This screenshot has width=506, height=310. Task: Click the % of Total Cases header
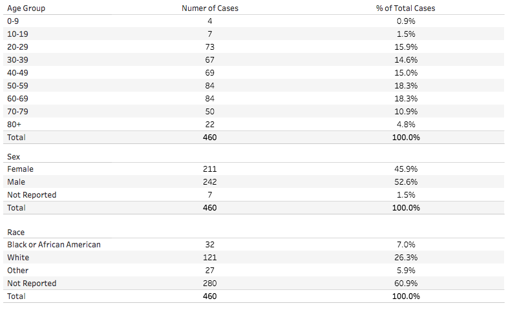click(406, 8)
